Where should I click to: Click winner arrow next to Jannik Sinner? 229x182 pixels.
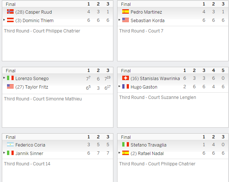(x=4, y=153)
